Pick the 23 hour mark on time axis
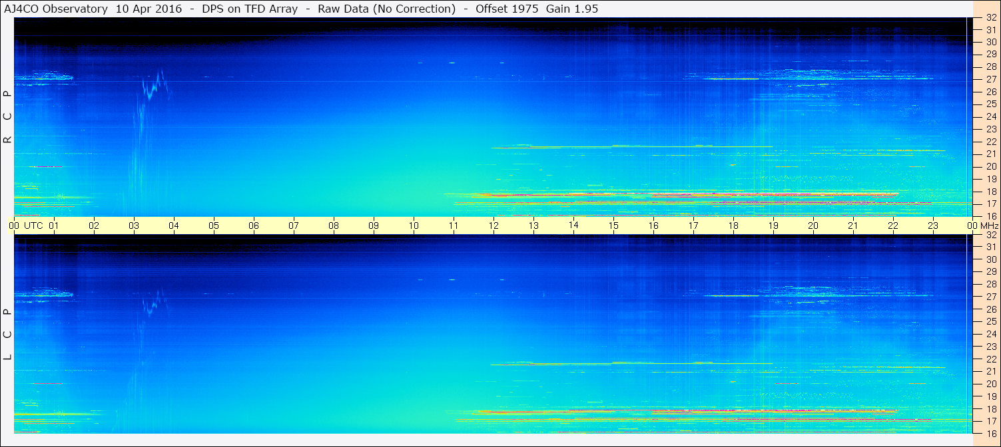The width and height of the screenshot is (1001, 447). (x=933, y=225)
